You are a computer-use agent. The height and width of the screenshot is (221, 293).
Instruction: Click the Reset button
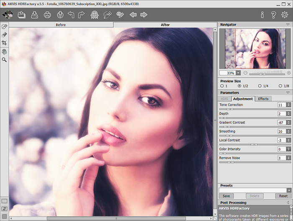tap(283, 196)
